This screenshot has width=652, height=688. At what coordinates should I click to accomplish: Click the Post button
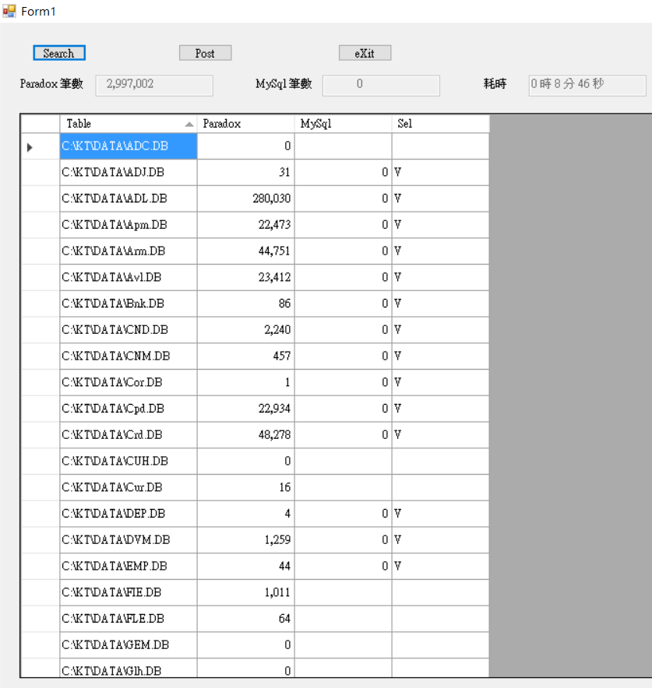pos(205,53)
